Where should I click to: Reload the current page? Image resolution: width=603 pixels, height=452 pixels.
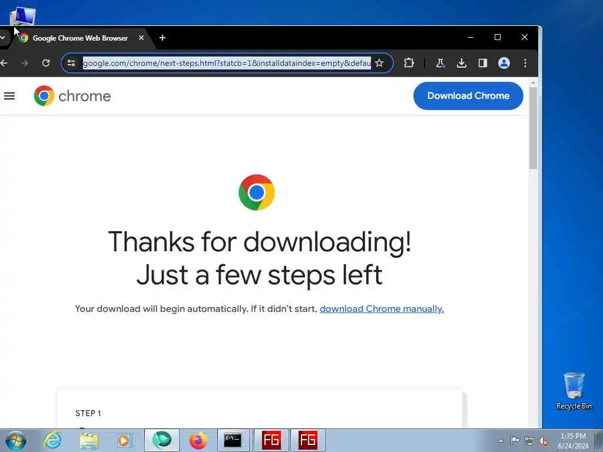46,62
